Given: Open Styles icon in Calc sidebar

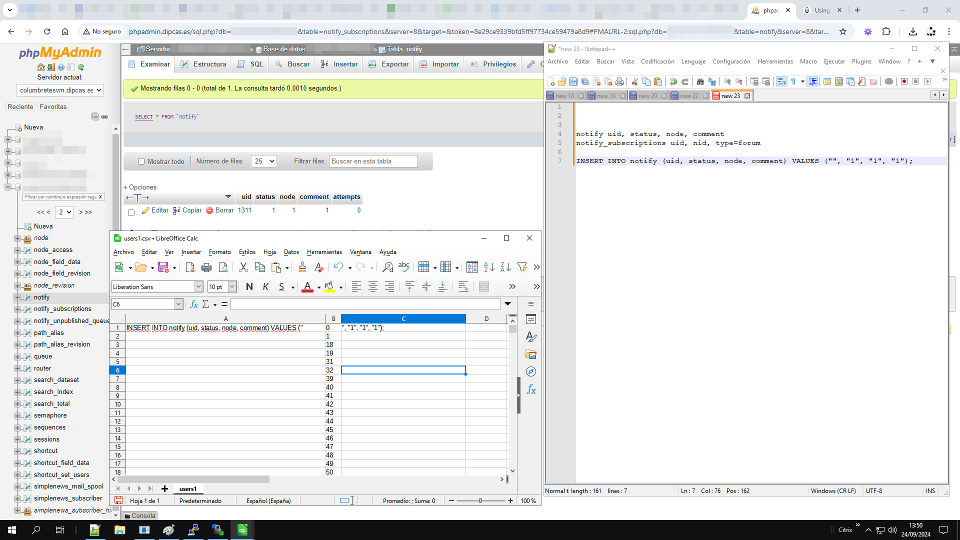Looking at the screenshot, I should click(x=531, y=337).
